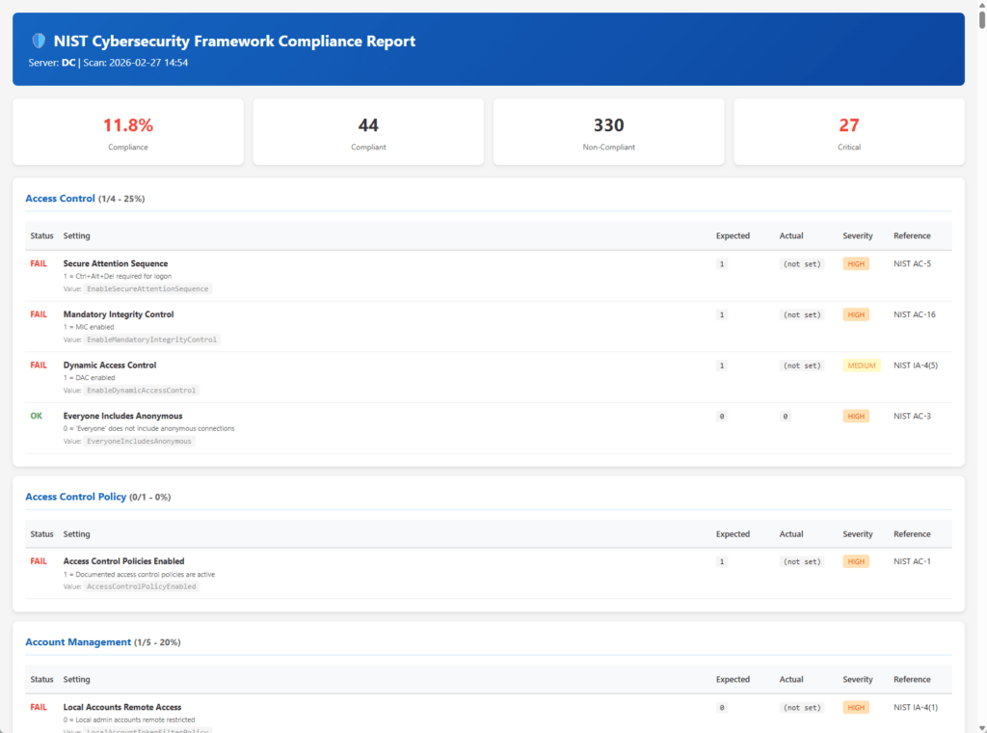
Task: Expand the Access Control section header
Action: pos(60,198)
